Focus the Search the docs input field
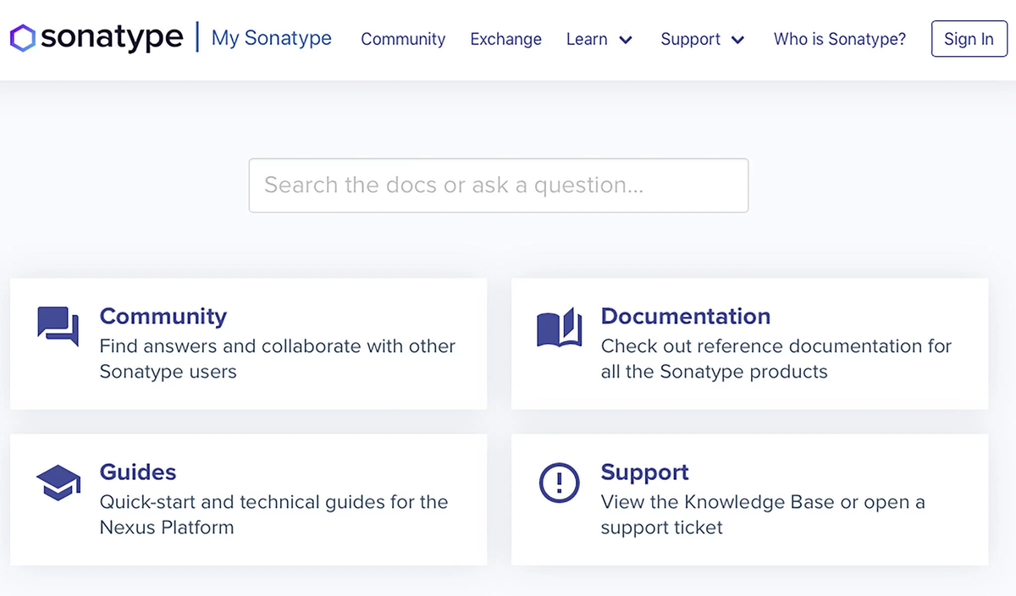Image resolution: width=1016 pixels, height=596 pixels. click(498, 185)
